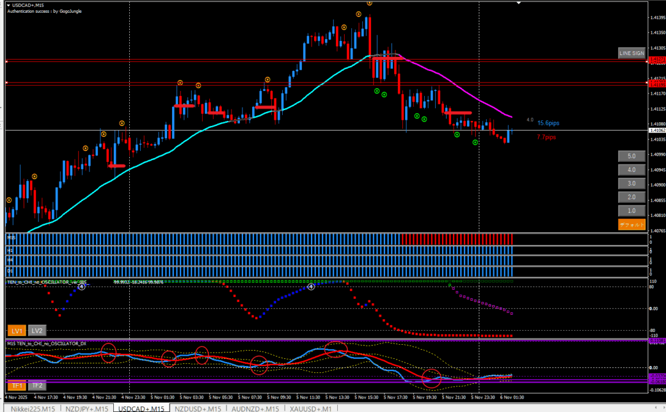The height and width of the screenshot is (412, 666).
Task: Select the XAUUSD+,M1 chart tab
Action: click(x=311, y=408)
